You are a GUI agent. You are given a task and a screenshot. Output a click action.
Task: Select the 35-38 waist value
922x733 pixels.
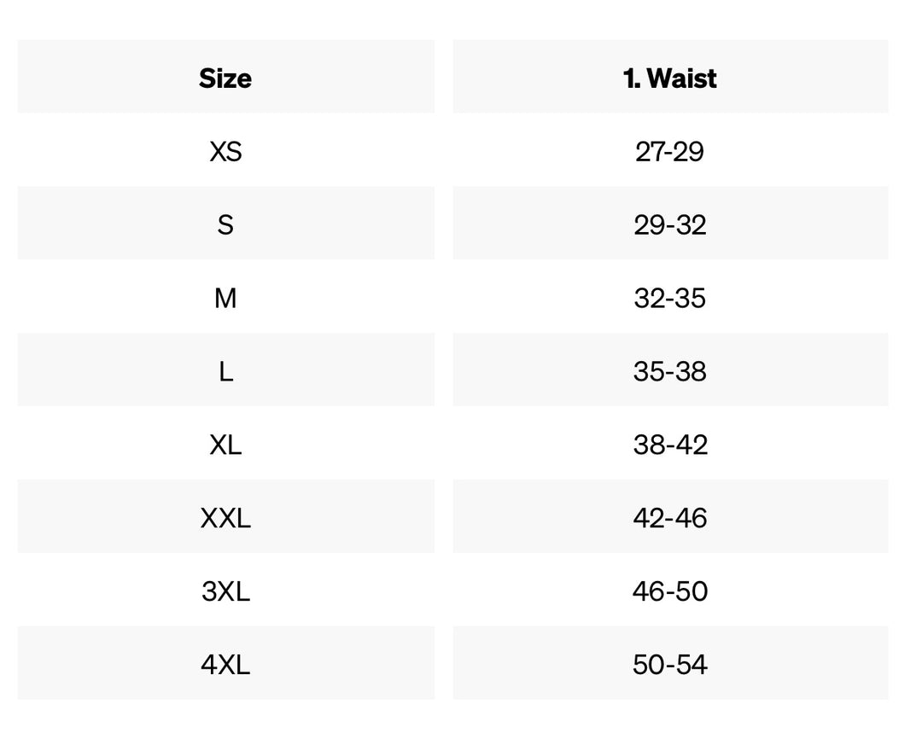pos(670,371)
